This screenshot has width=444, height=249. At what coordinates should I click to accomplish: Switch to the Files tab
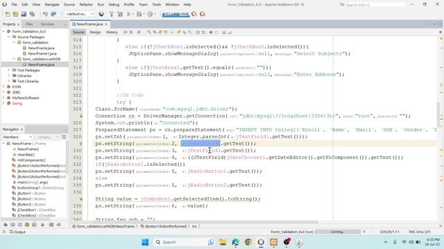[x=29, y=24]
